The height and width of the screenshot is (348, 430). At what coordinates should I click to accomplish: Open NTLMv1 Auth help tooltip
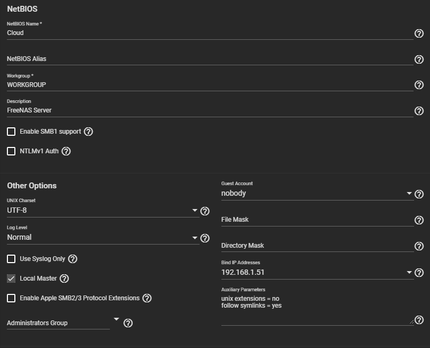[66, 151]
